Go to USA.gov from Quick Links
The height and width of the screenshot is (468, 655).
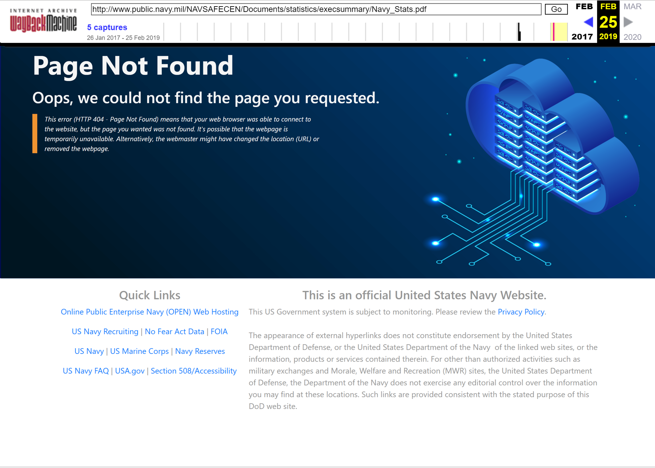coord(130,371)
